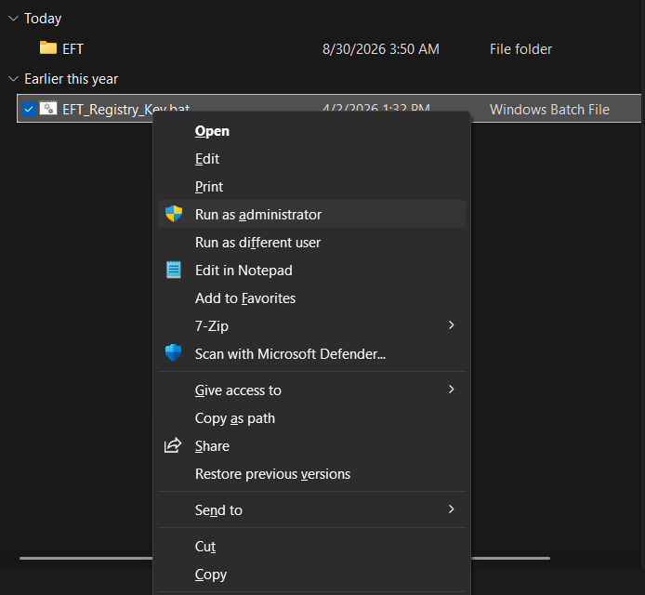Click the Earlier this year header label
The width and height of the screenshot is (645, 595).
[x=72, y=79]
